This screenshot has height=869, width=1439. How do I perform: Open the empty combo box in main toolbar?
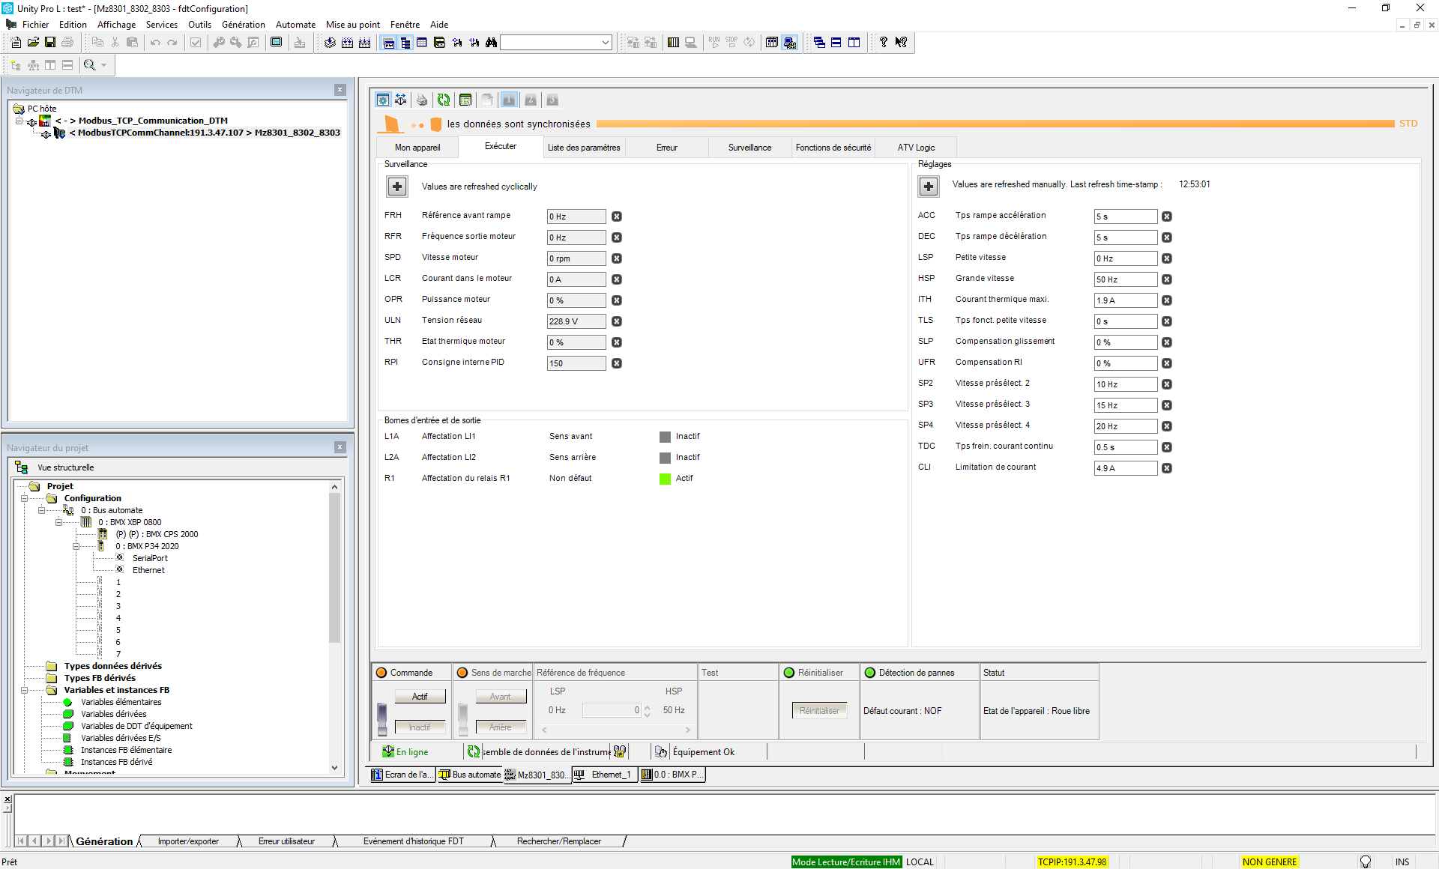coord(605,43)
